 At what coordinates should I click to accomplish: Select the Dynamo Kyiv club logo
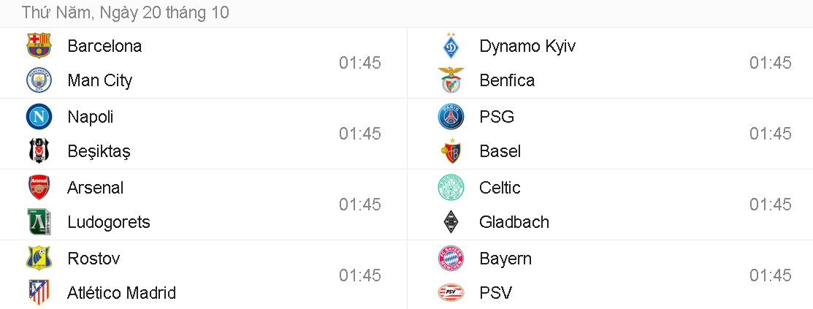451,45
